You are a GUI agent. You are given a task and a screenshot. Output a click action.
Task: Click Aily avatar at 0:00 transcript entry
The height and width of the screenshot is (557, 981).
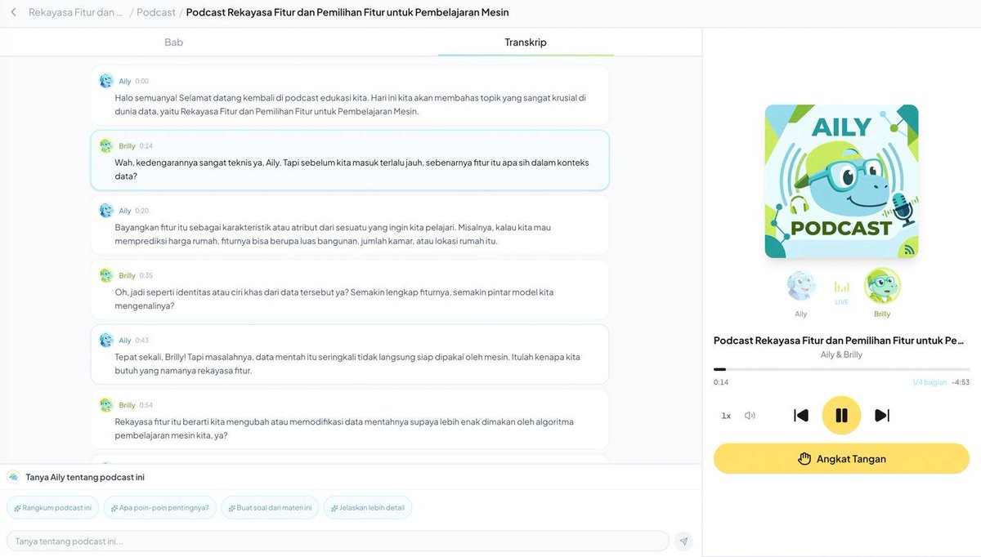click(x=106, y=81)
